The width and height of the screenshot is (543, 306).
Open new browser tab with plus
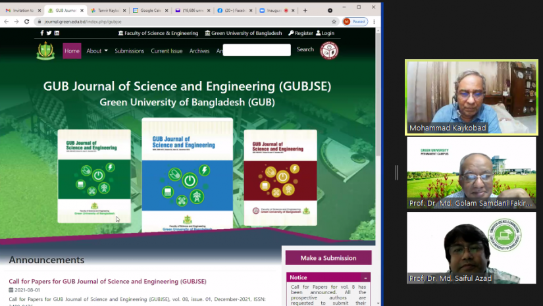click(305, 11)
